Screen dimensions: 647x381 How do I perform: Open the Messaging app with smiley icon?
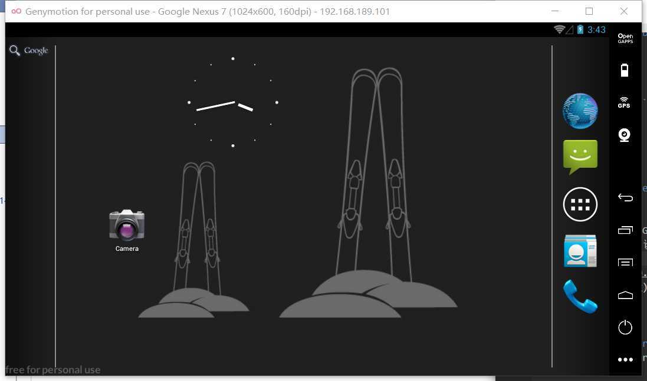(x=580, y=157)
